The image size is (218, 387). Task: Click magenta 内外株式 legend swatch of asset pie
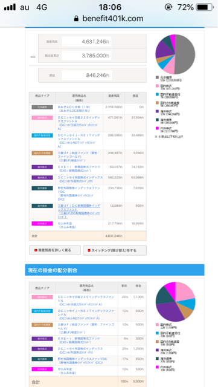point(157,128)
